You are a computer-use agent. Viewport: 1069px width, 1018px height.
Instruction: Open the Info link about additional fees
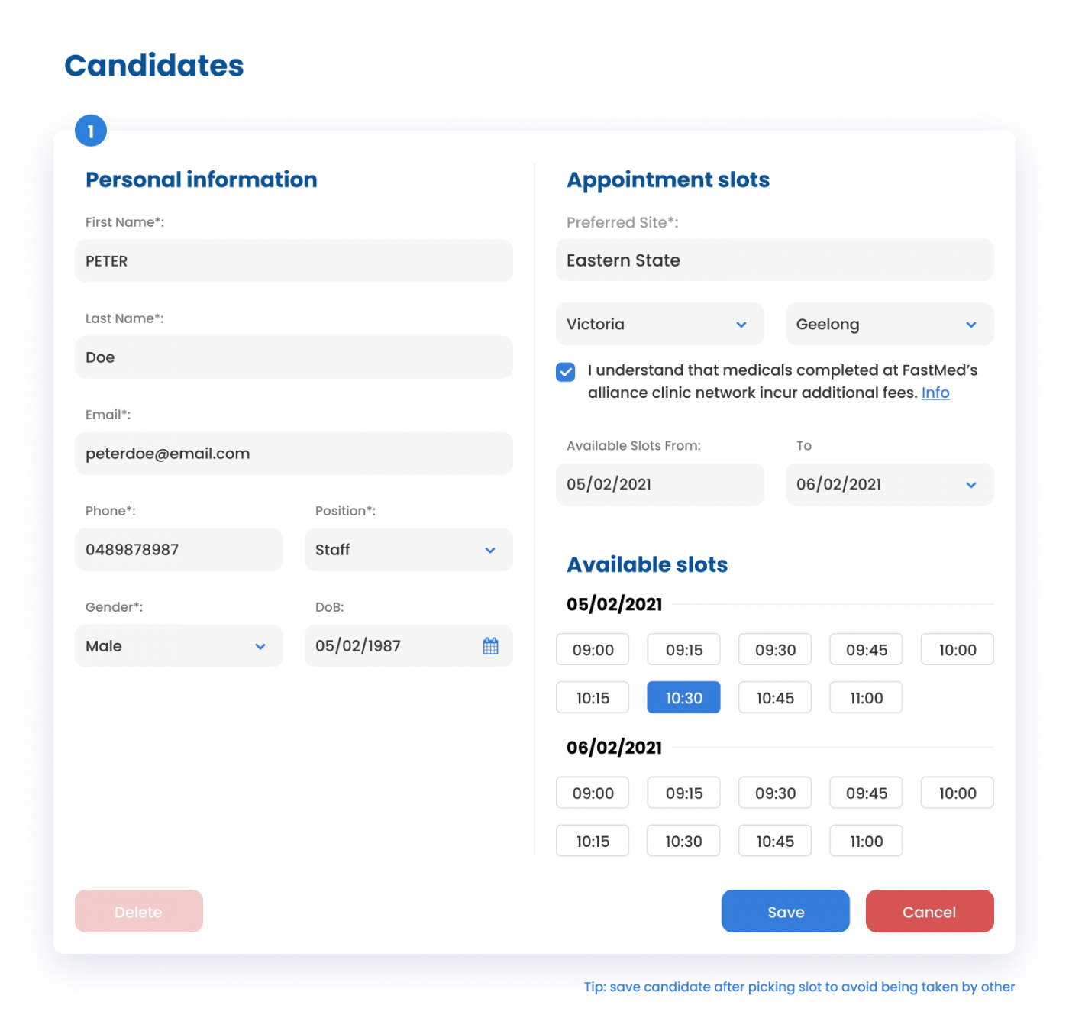pos(935,393)
